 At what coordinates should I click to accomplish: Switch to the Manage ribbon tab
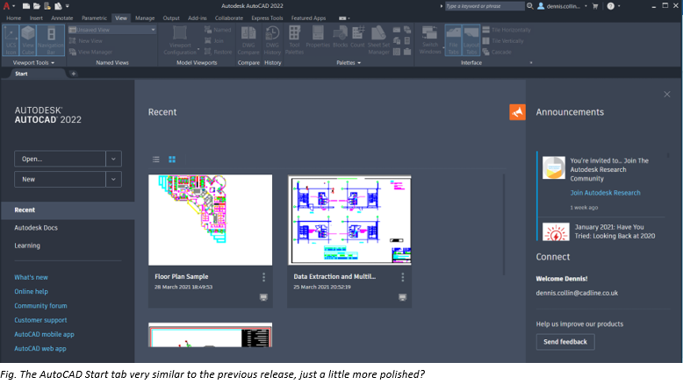pyautogui.click(x=145, y=18)
